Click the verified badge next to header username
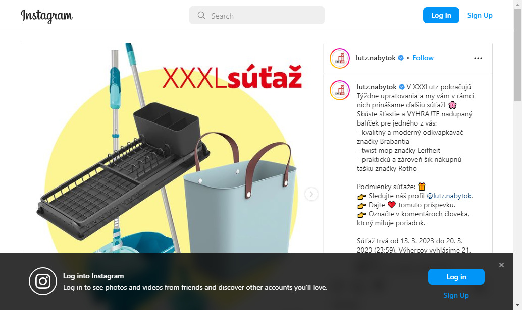Viewport: 522px width, 310px height. click(401, 58)
